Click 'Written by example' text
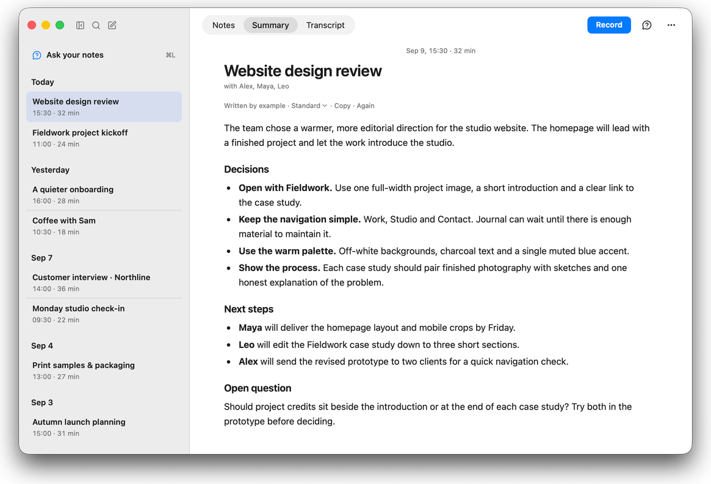 coord(254,106)
